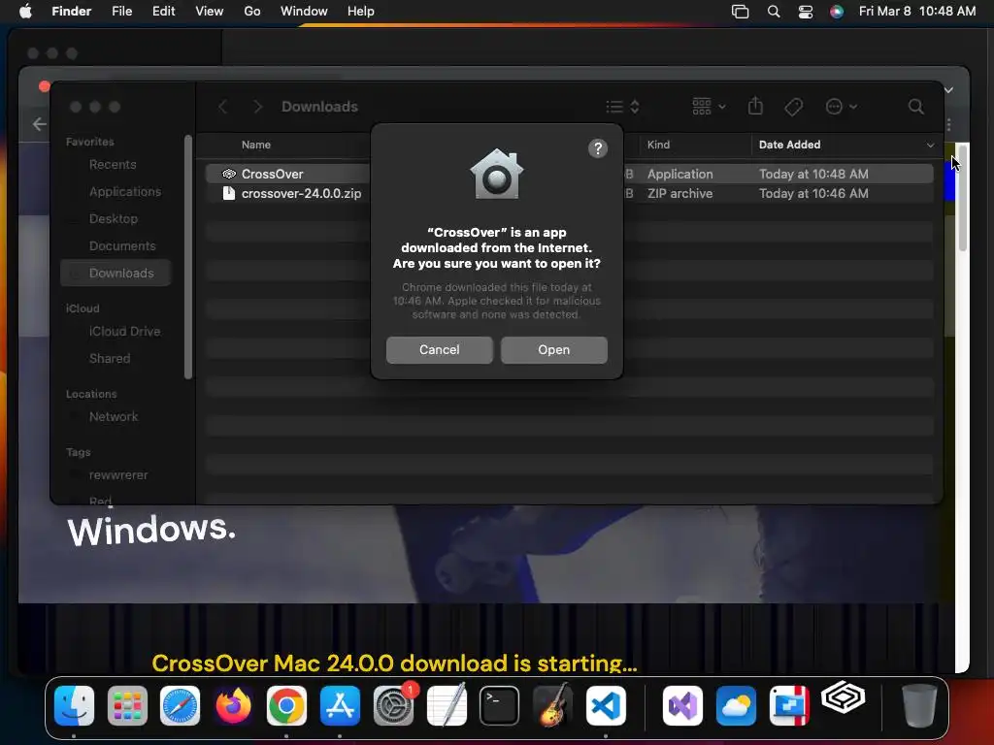
Task: Open Safari from the Dock
Action: pos(180,705)
